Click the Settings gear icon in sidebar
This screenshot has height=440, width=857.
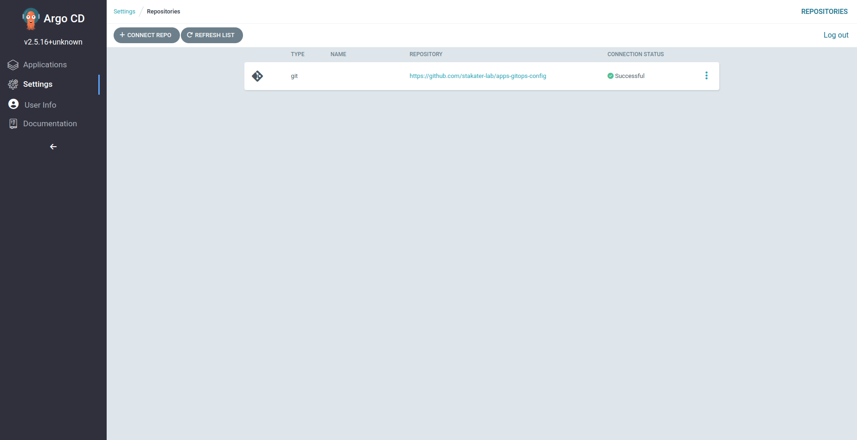(x=12, y=84)
